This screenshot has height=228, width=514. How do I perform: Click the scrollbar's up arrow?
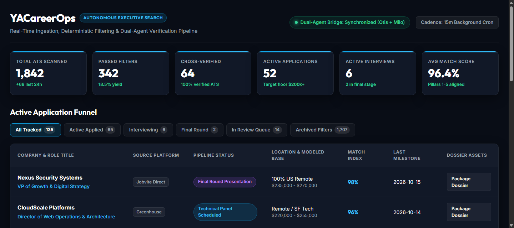tap(511, 3)
